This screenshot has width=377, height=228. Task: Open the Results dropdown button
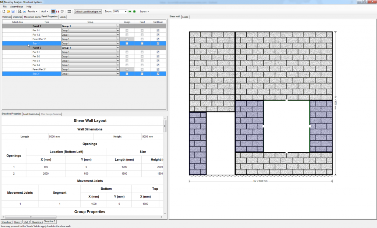(32, 11)
